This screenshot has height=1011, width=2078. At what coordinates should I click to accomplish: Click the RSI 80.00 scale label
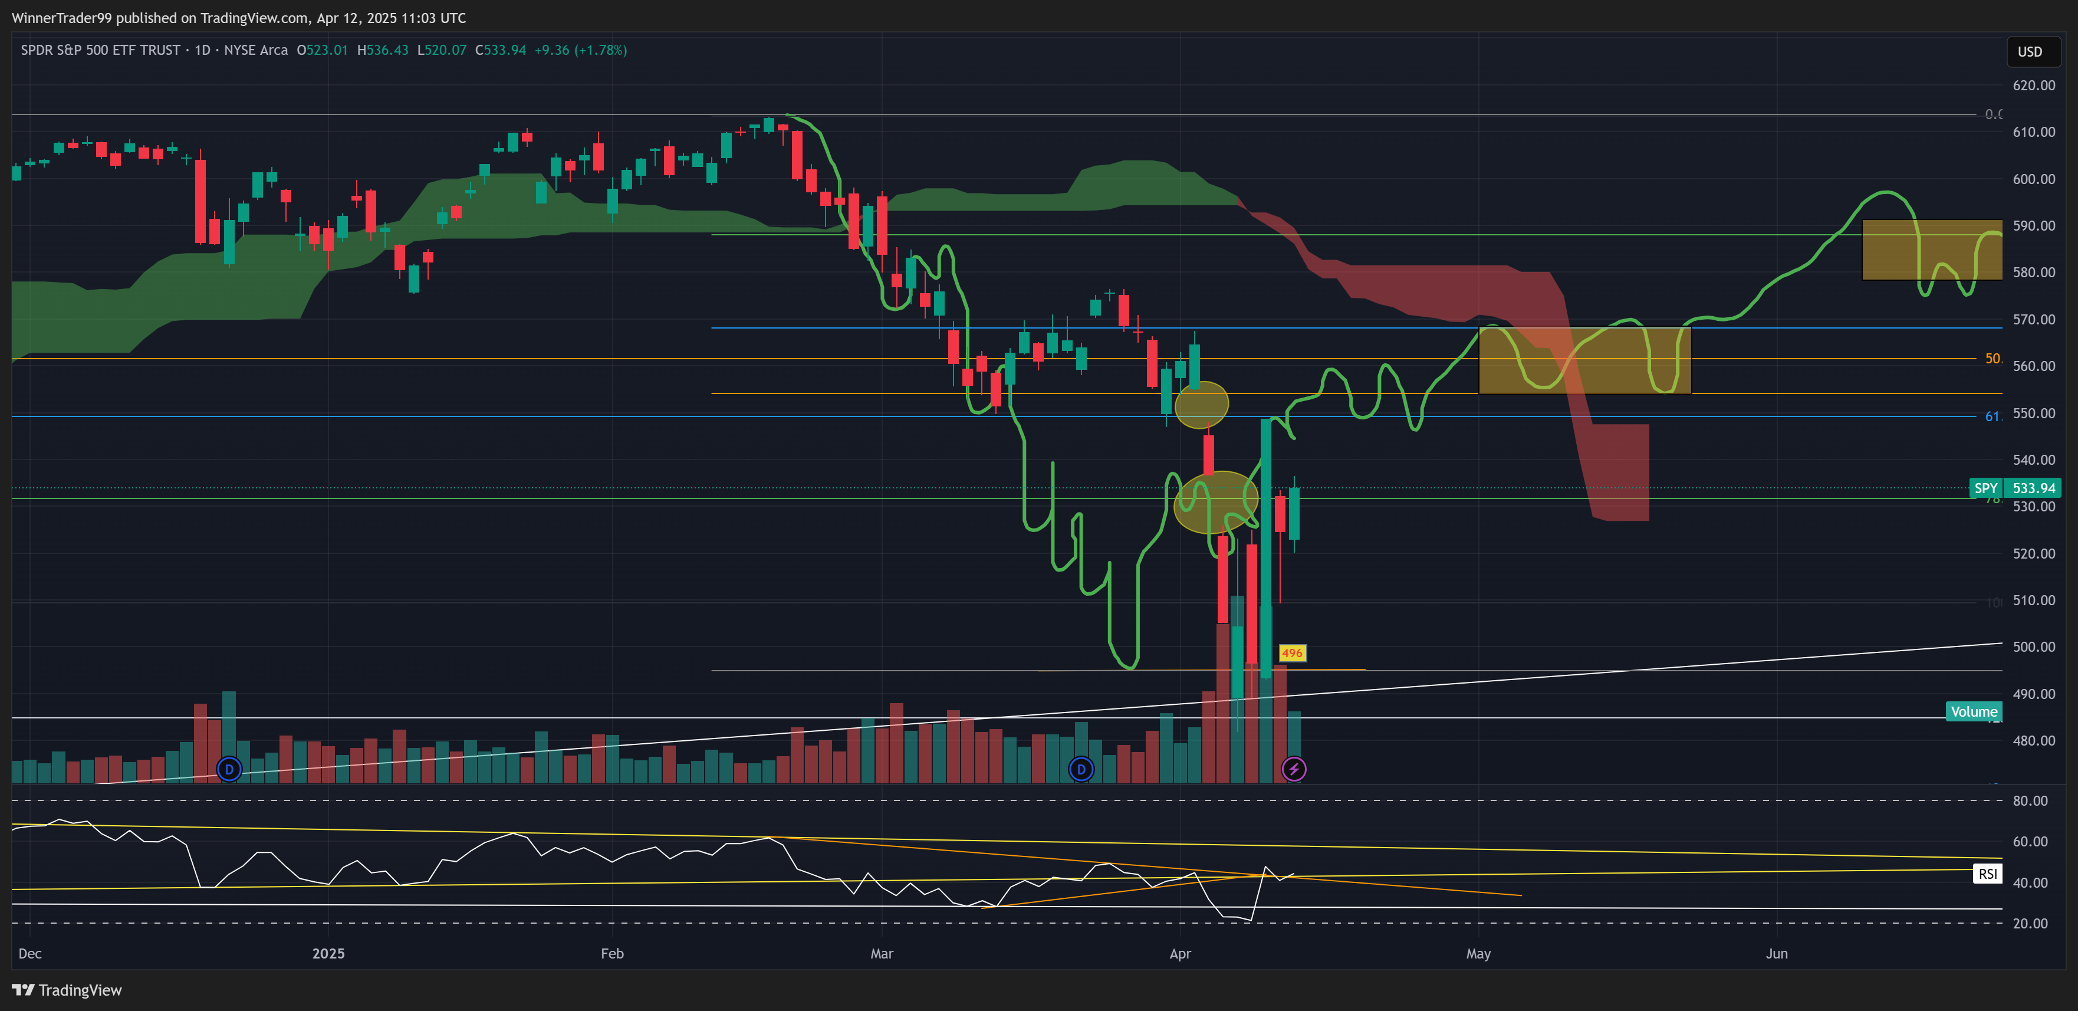pos(2030,801)
